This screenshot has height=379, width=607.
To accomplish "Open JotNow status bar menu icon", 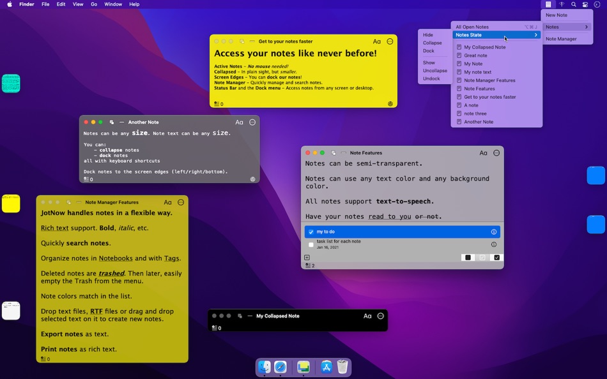I will click(x=548, y=4).
